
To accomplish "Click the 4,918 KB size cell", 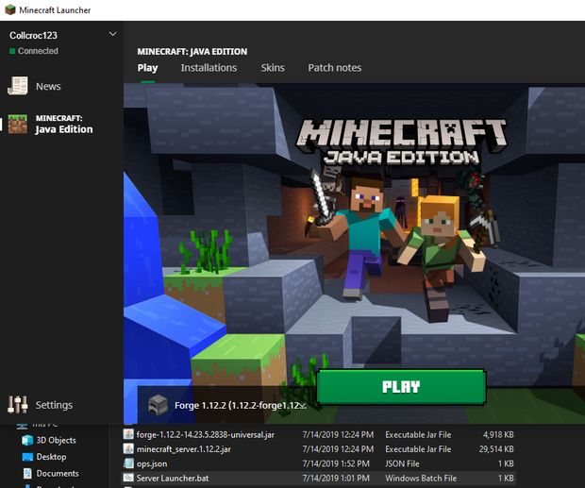I will pos(498,434).
